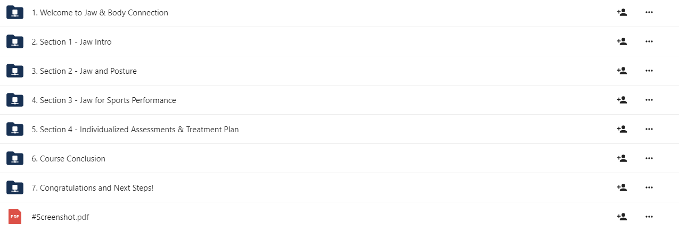Click the red PDF icon of #Screenshot.pdf
This screenshot has width=679, height=231.
[15, 217]
